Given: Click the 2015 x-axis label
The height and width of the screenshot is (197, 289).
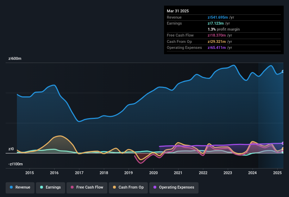Looking at the screenshot, I should [x=30, y=173].
